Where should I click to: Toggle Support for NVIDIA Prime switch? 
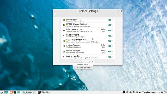point(110,41)
